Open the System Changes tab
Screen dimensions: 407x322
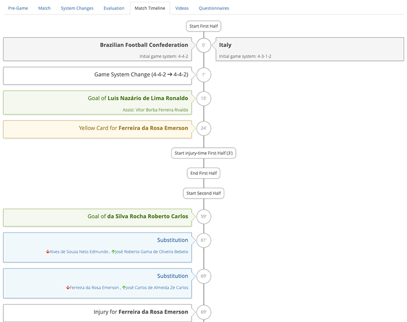coord(77,8)
